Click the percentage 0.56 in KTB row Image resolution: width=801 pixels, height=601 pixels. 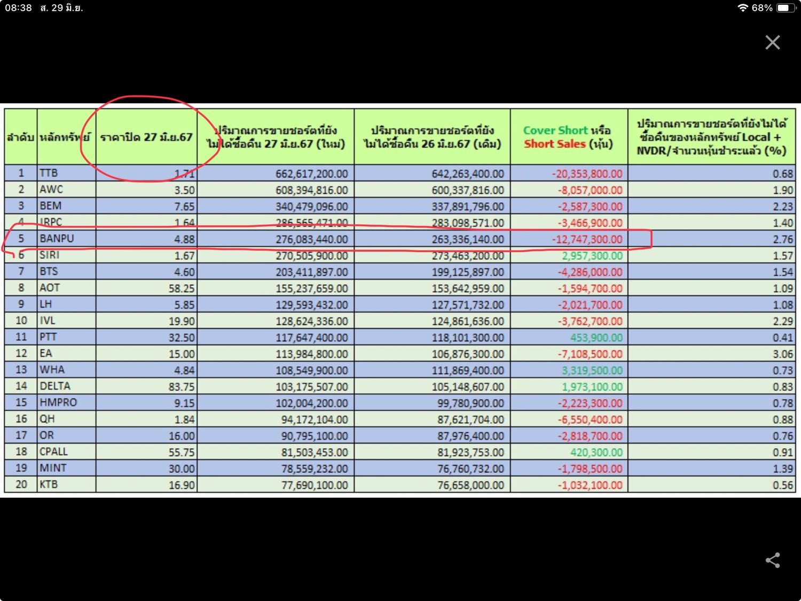(x=783, y=485)
